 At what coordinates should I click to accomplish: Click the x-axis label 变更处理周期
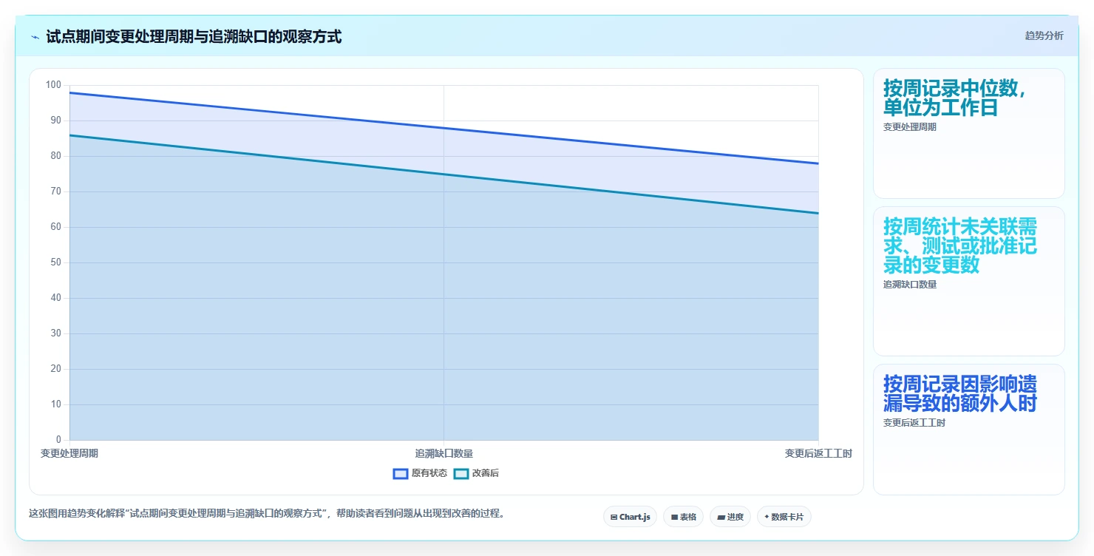[x=69, y=453]
